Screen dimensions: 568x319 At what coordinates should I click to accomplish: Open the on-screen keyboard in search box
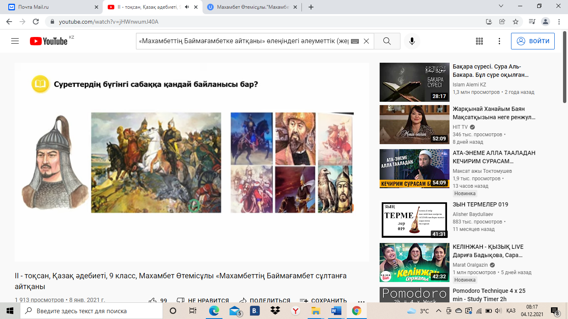(x=355, y=41)
